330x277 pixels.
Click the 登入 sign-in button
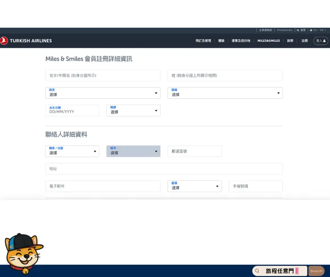[321, 41]
